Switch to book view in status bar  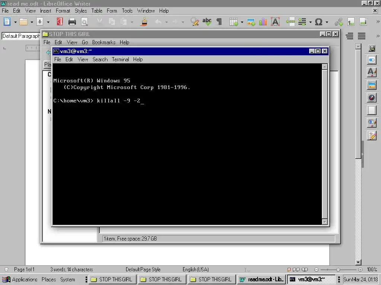click(x=305, y=269)
